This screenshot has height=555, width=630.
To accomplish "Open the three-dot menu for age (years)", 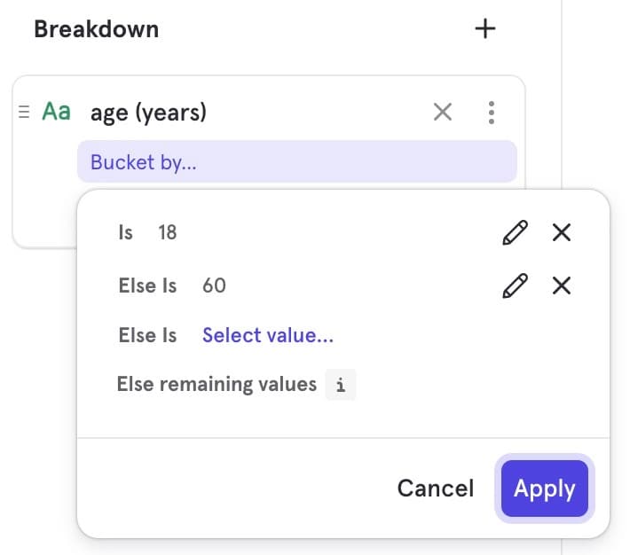I will (x=492, y=113).
